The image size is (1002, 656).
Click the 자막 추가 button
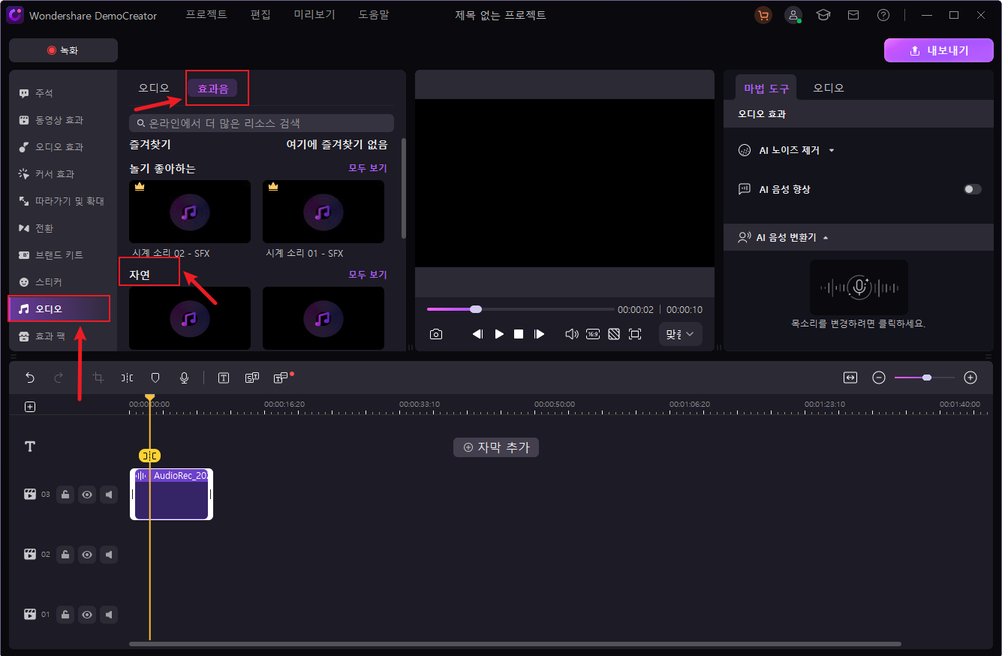[x=496, y=447]
